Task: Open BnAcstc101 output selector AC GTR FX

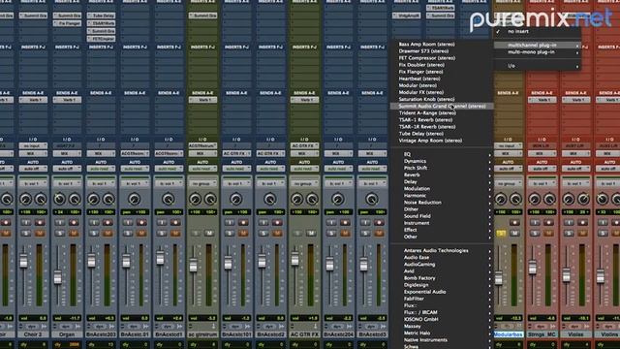Action: [236, 153]
